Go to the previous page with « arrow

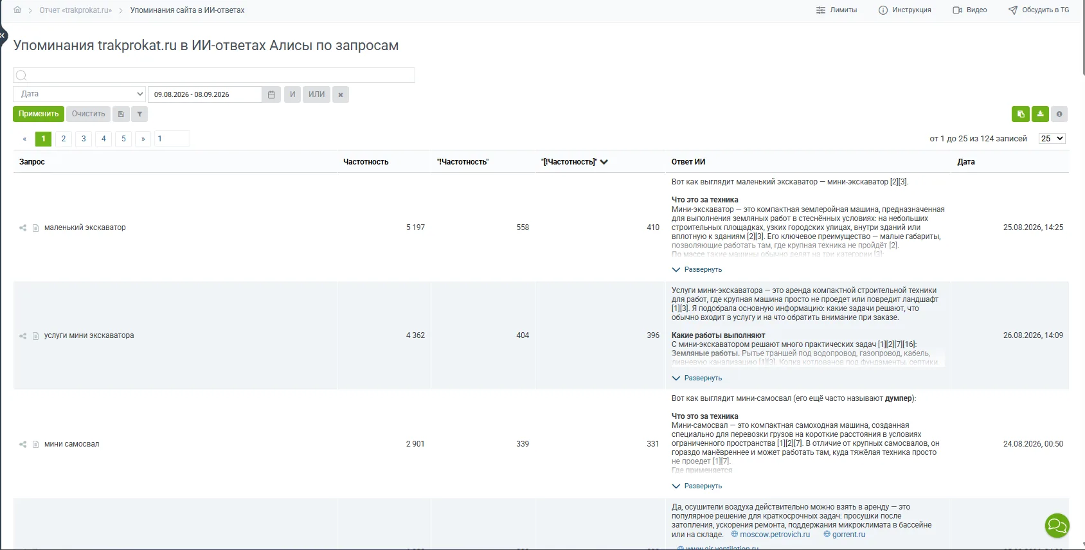click(24, 139)
